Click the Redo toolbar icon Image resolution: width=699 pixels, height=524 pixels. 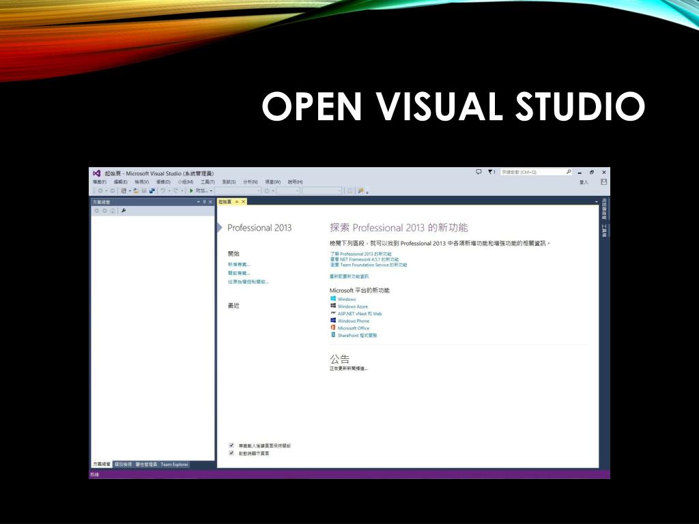click(176, 191)
